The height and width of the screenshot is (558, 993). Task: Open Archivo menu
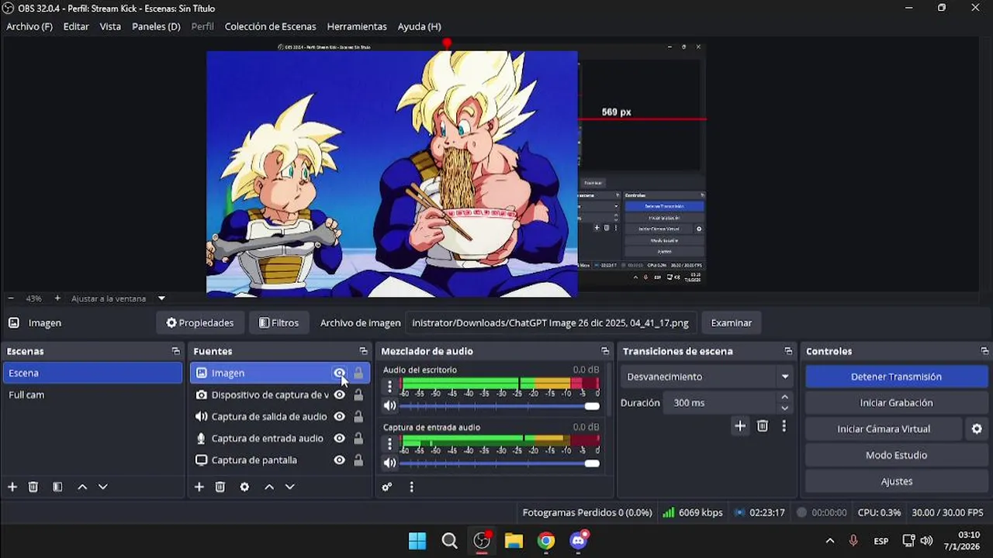pyautogui.click(x=29, y=26)
